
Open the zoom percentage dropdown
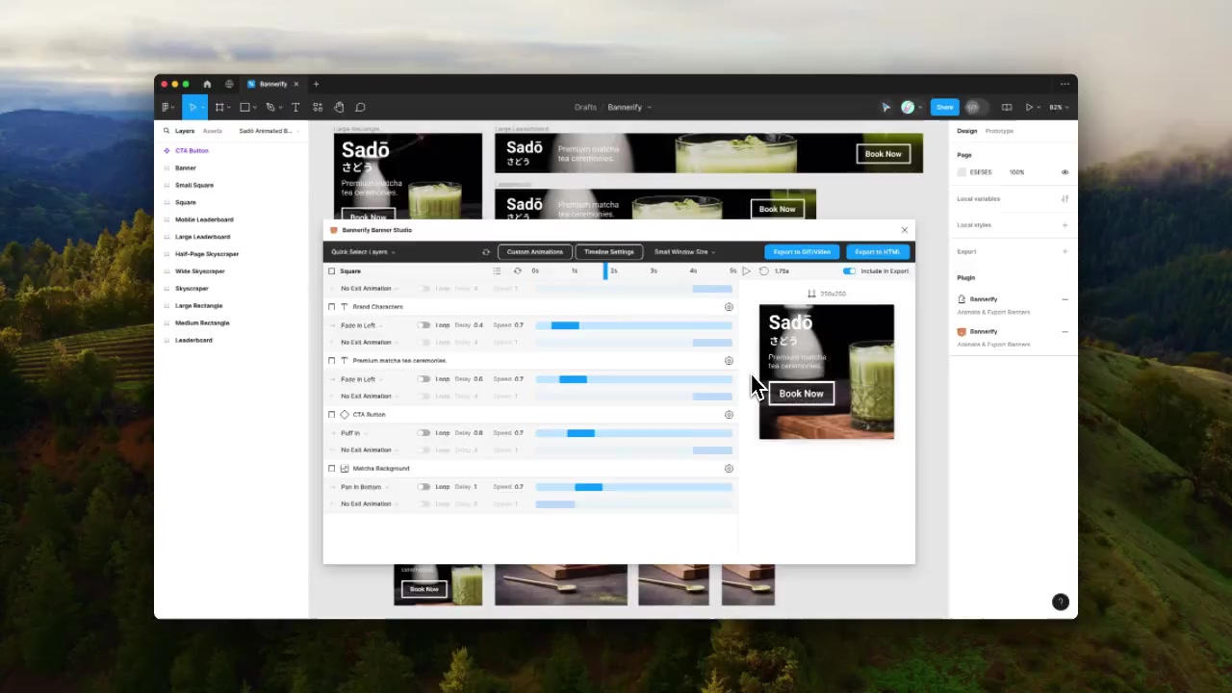(1057, 107)
